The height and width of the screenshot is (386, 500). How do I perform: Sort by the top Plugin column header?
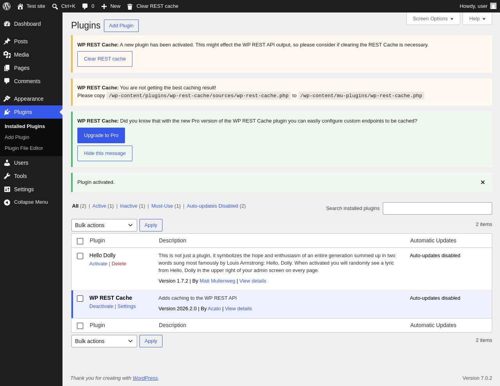pyautogui.click(x=97, y=240)
